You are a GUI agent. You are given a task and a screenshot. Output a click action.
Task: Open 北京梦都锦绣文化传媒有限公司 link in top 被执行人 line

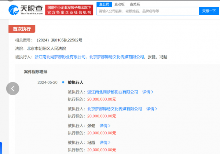(117, 57)
